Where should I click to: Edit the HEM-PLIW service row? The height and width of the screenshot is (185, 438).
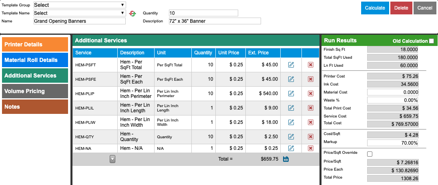coord(291,122)
